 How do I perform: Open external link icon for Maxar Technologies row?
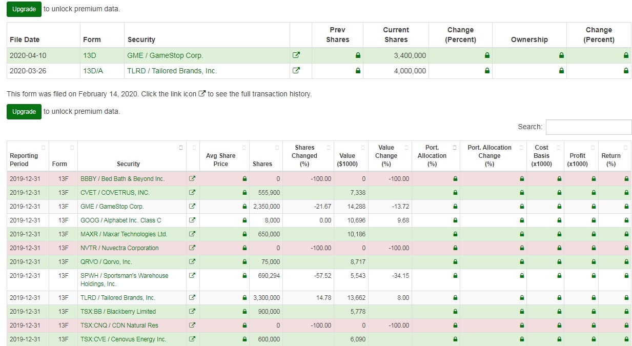(x=192, y=234)
